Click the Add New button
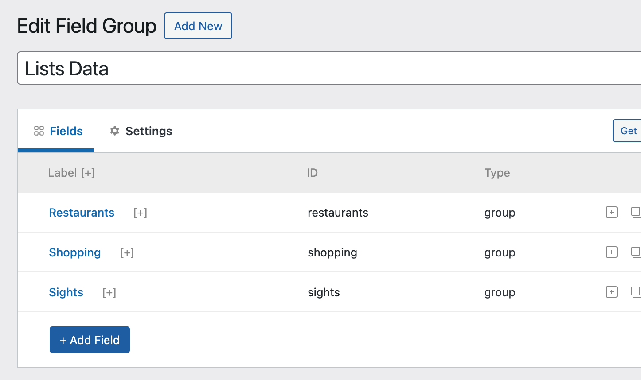 (198, 26)
